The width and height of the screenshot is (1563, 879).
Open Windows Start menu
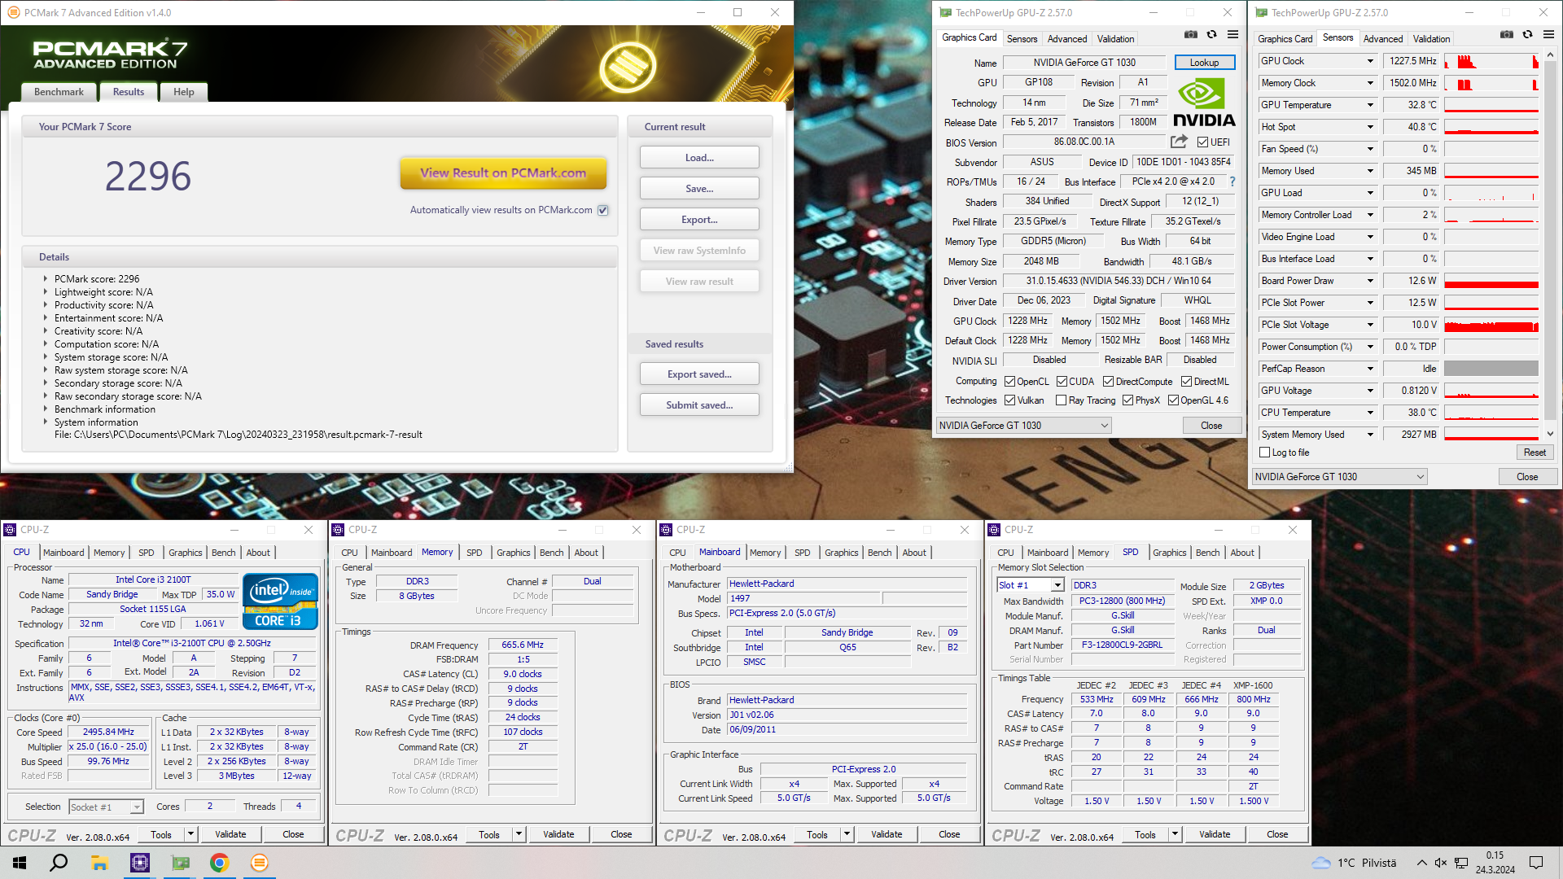pyautogui.click(x=20, y=863)
